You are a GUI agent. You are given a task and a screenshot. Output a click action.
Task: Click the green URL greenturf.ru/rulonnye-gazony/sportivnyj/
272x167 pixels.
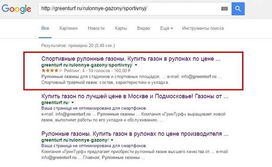(x=87, y=65)
